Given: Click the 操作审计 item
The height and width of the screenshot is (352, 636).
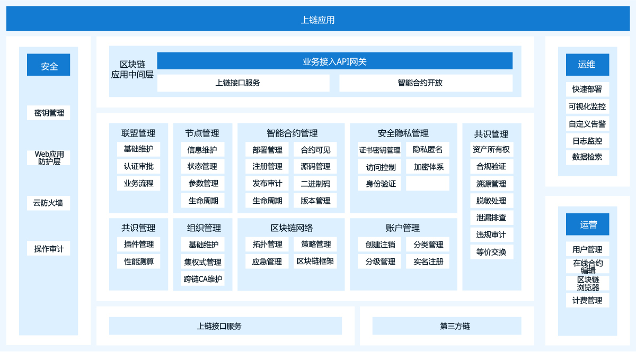Looking at the screenshot, I should 49,248.
